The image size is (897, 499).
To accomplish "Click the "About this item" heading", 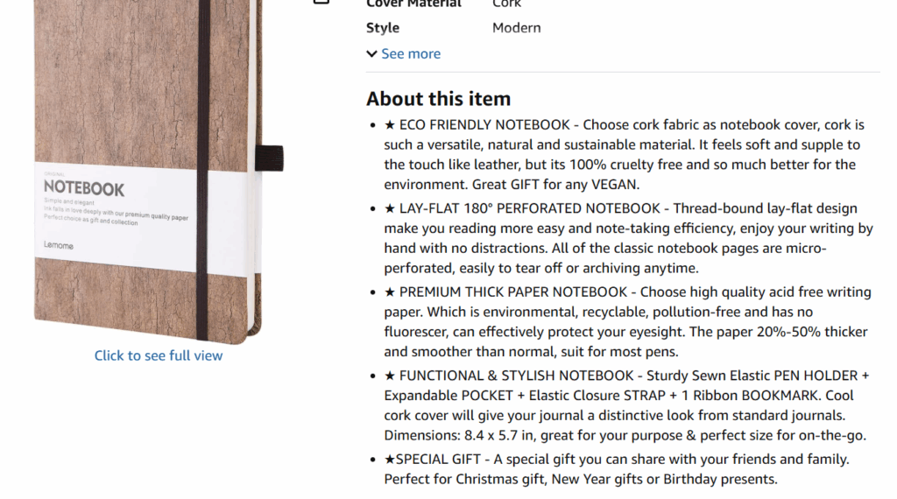I will tap(438, 99).
